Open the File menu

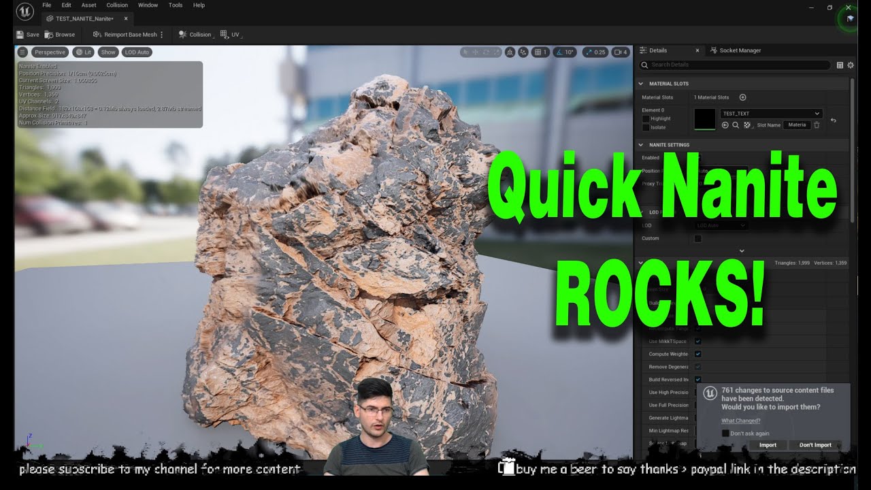46,5
